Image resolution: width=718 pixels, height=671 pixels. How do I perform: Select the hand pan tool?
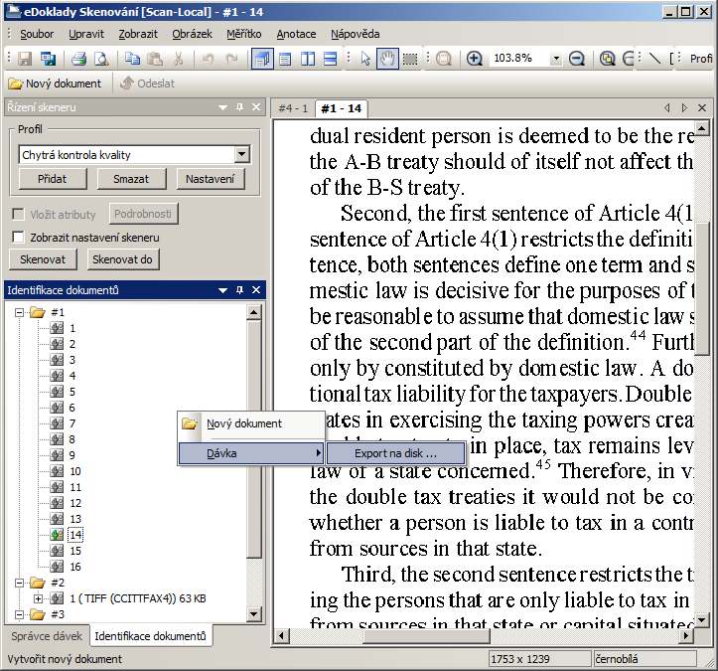[x=387, y=59]
